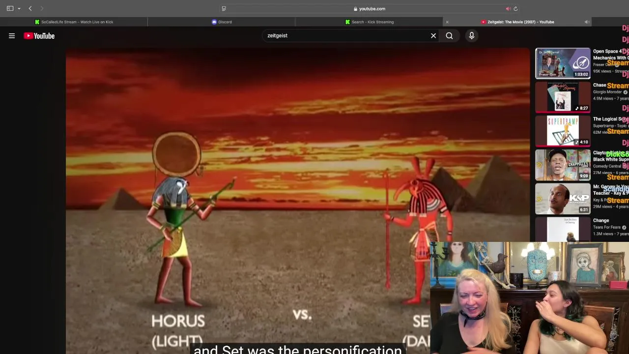Open the Tears For Fears Change thumbnail
This screenshot has height=354, width=629.
pyautogui.click(x=563, y=229)
